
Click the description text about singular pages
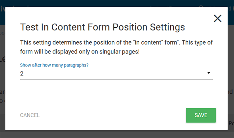coord(116,47)
